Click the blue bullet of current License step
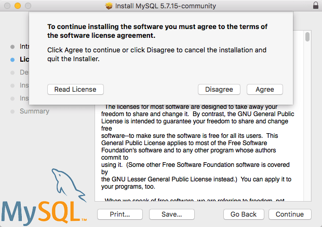 tap(12, 60)
